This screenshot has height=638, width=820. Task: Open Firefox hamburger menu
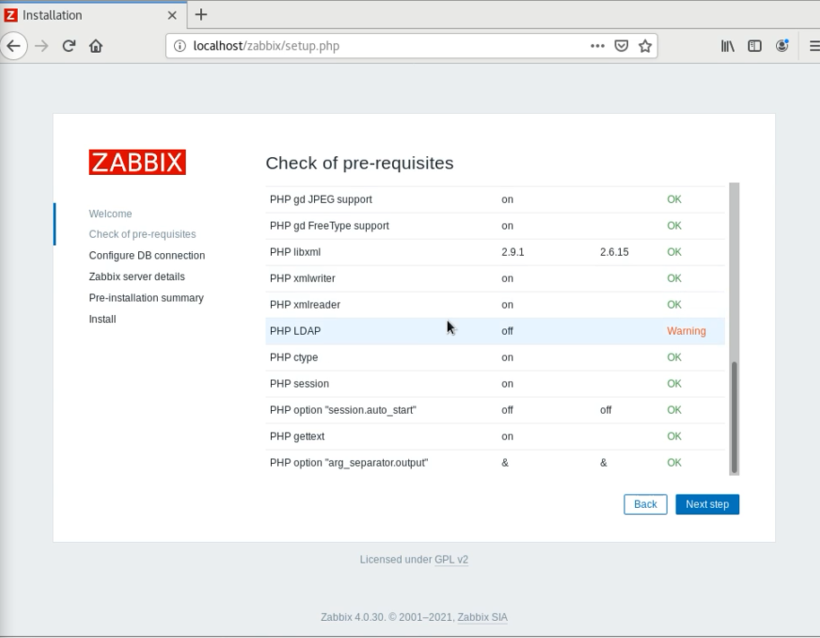815,46
